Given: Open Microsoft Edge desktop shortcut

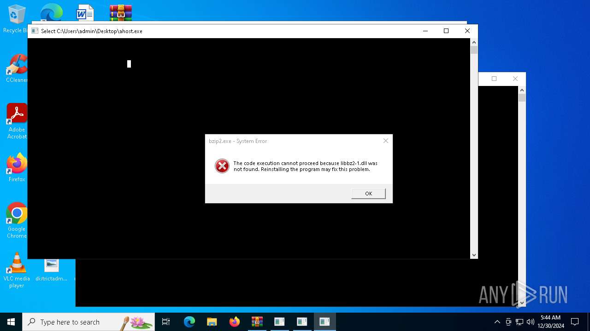Looking at the screenshot, I should 51,12.
